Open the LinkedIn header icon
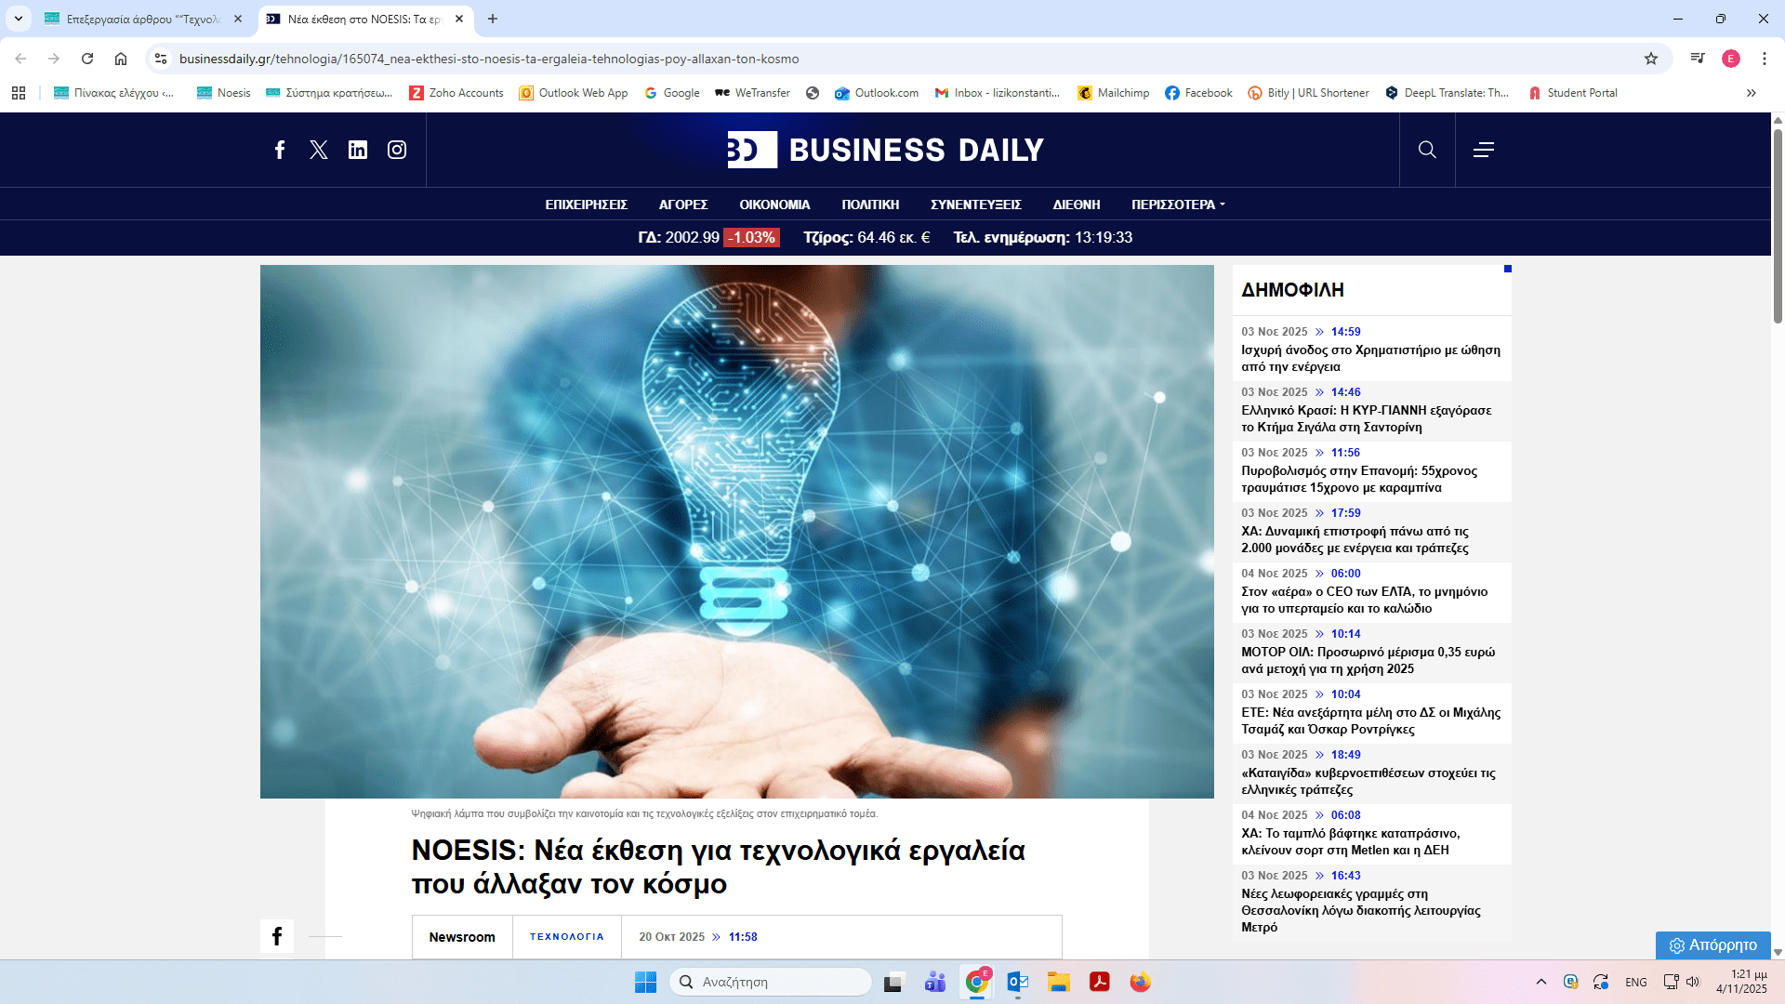1785x1004 pixels. (x=358, y=150)
